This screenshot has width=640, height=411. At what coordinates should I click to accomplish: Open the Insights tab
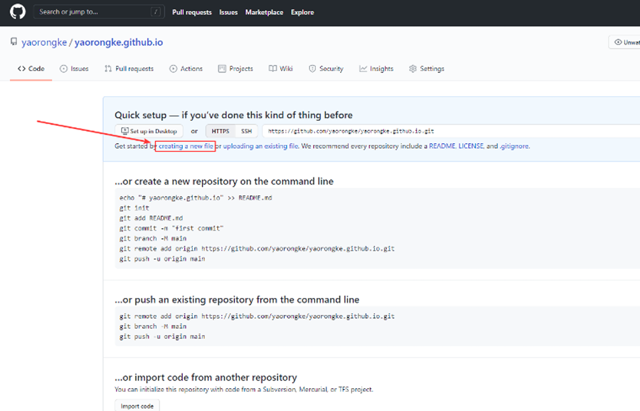(376, 69)
